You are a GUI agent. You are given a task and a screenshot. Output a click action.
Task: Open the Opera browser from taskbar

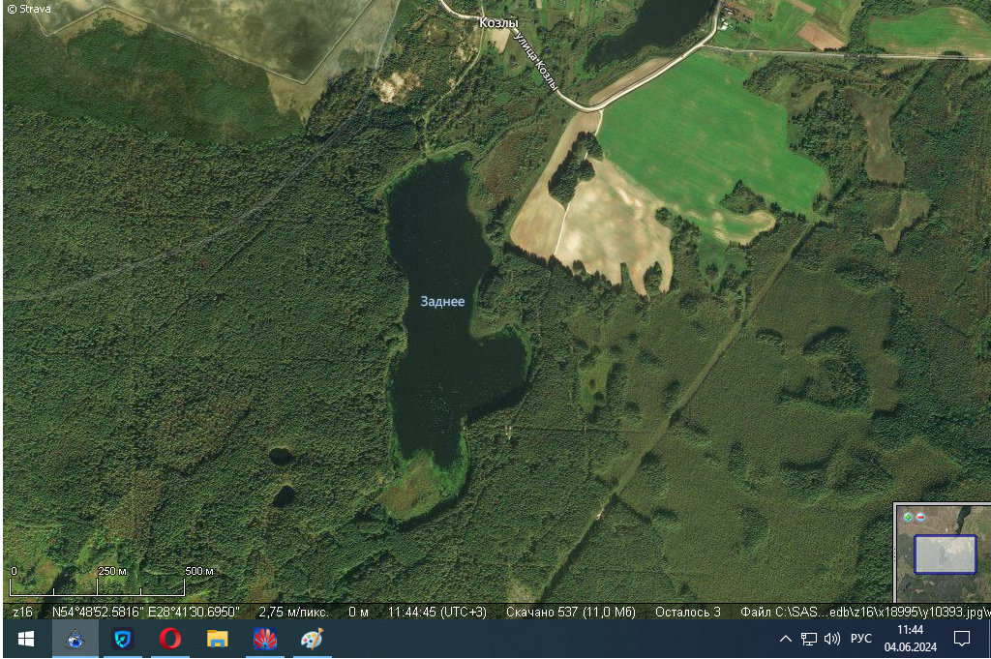(170, 639)
